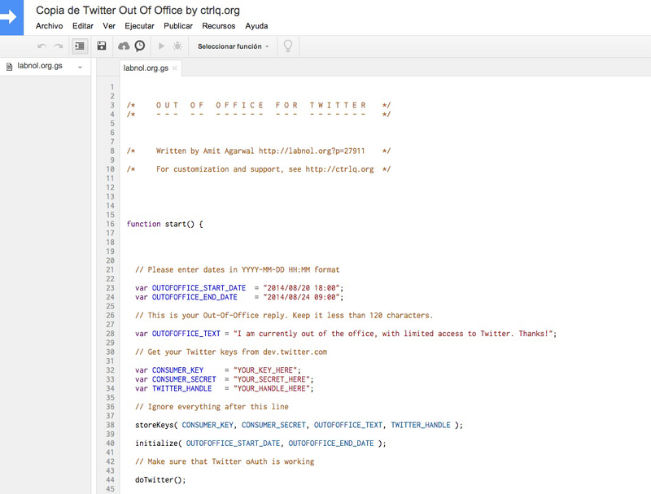Viewport: 651px width, 494px height.
Task: Open the Ayuda menu
Action: tap(256, 26)
